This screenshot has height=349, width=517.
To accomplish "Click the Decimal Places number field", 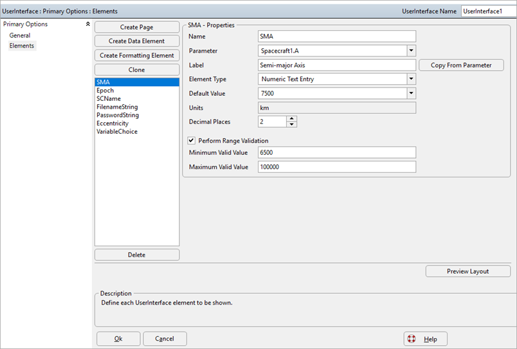I will (272, 121).
